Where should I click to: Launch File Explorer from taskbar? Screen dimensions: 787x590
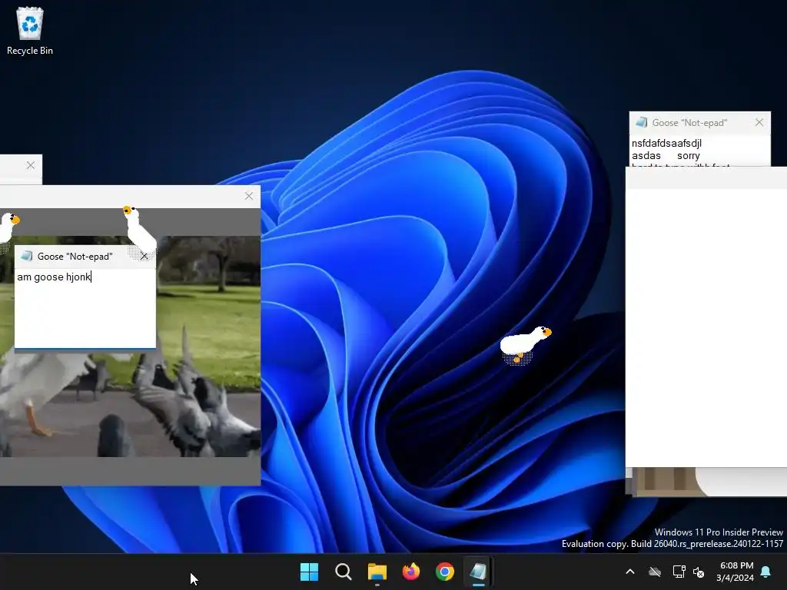tap(377, 572)
